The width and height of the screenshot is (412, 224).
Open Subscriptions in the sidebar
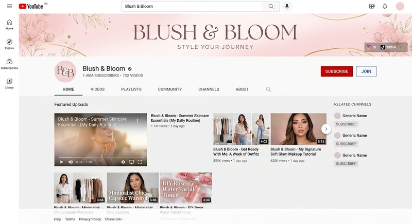[9, 64]
